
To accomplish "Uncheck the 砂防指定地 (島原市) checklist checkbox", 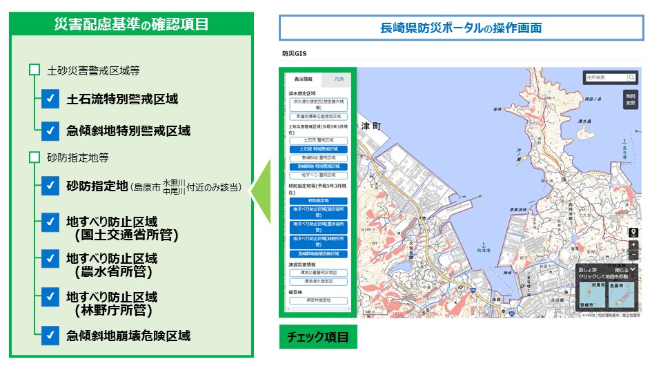I will (x=50, y=186).
